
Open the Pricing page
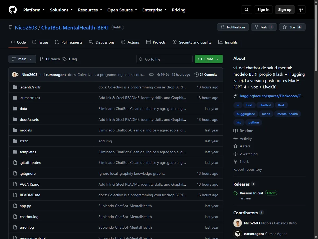click(179, 10)
